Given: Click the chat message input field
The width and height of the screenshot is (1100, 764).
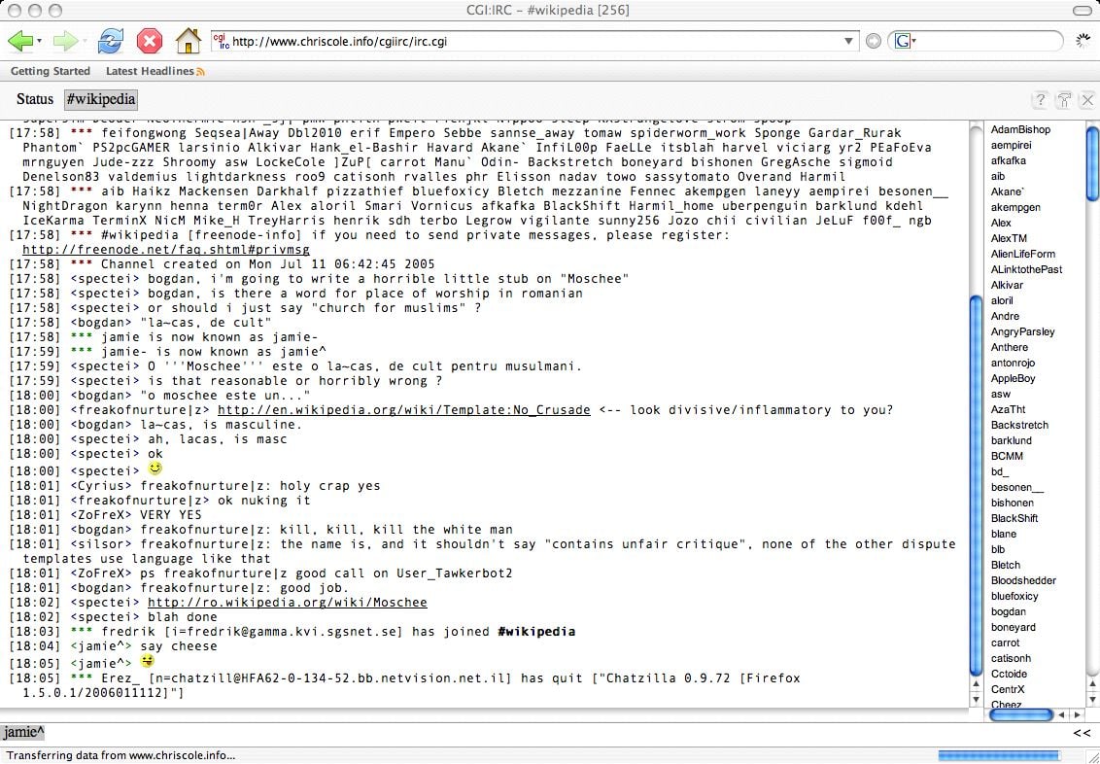Looking at the screenshot, I should 486,732.
